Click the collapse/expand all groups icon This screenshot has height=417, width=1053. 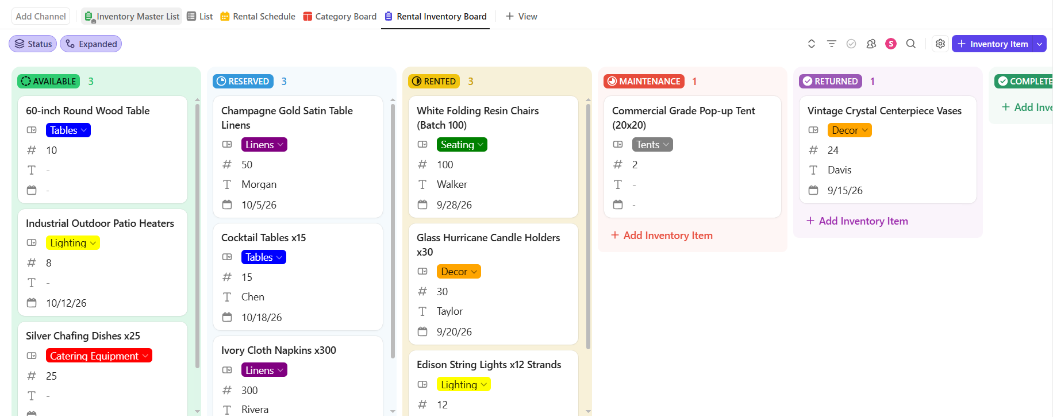[811, 44]
